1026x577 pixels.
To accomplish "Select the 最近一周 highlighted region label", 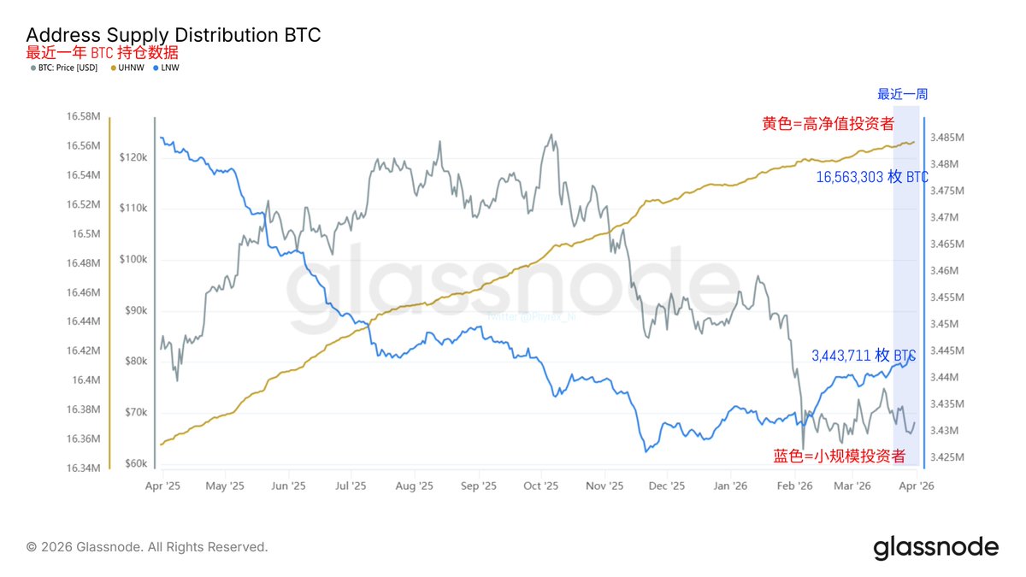I will click(x=902, y=94).
